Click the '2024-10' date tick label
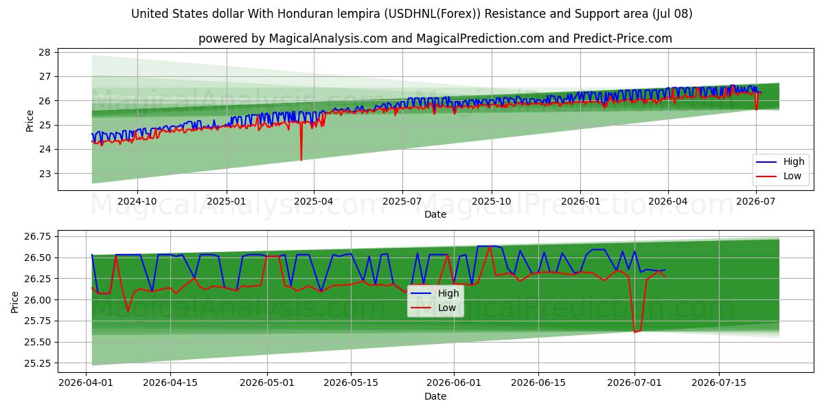The image size is (824, 412). 137,201
